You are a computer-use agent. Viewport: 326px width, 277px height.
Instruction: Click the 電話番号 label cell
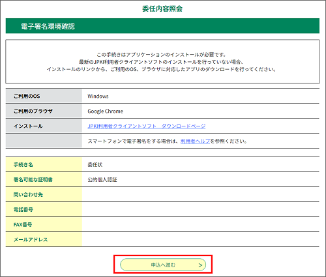[x=44, y=209]
